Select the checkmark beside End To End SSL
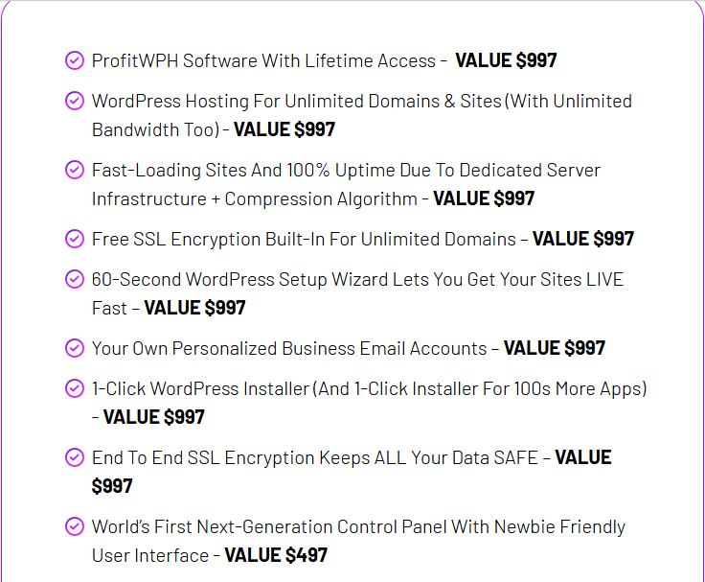Screen dimensions: 705x582 (74, 457)
